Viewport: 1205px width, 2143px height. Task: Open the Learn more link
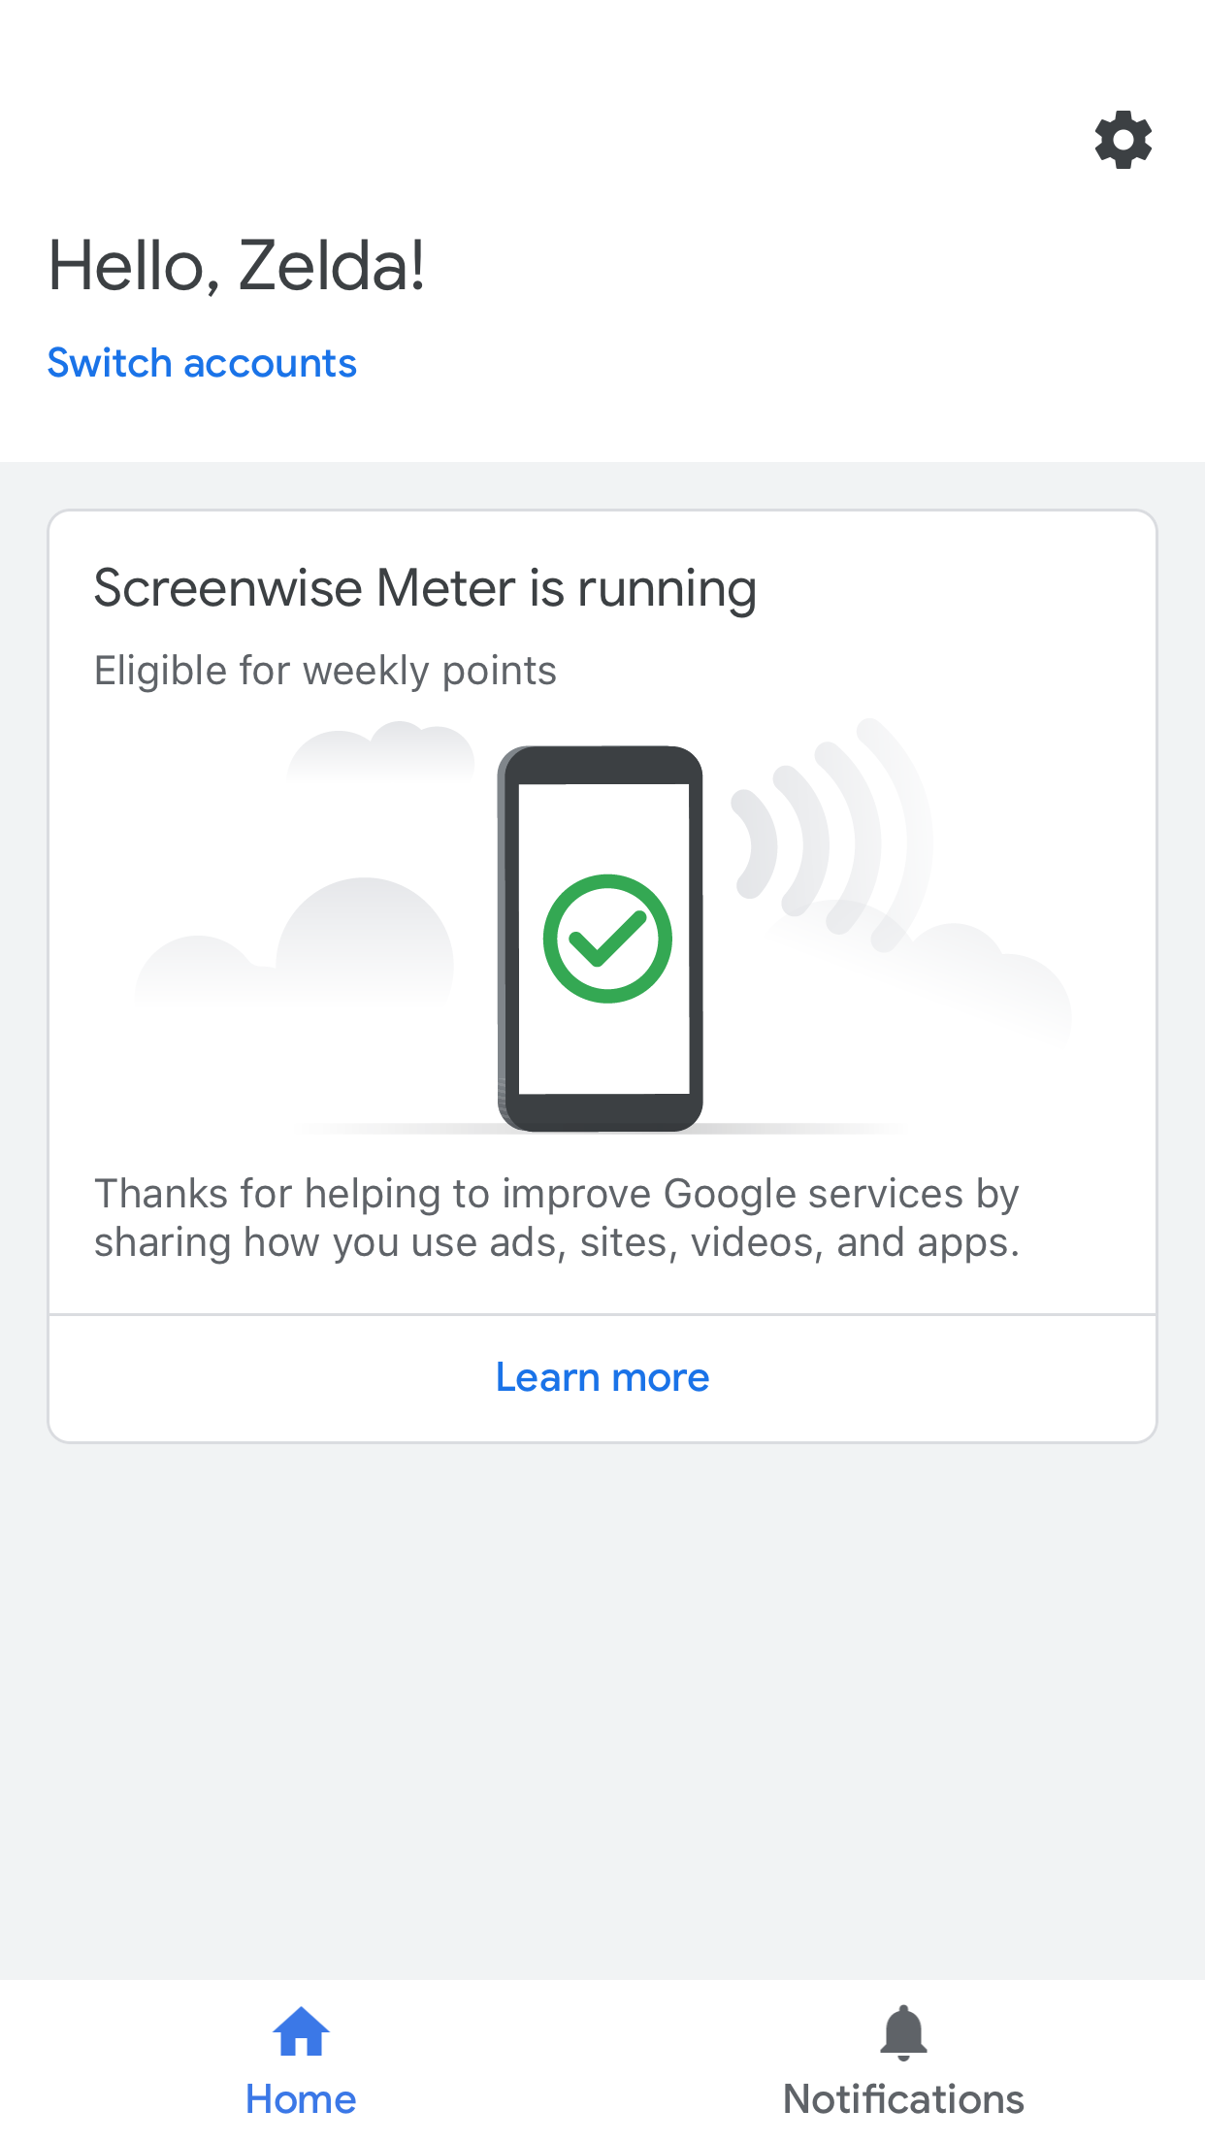(602, 1377)
